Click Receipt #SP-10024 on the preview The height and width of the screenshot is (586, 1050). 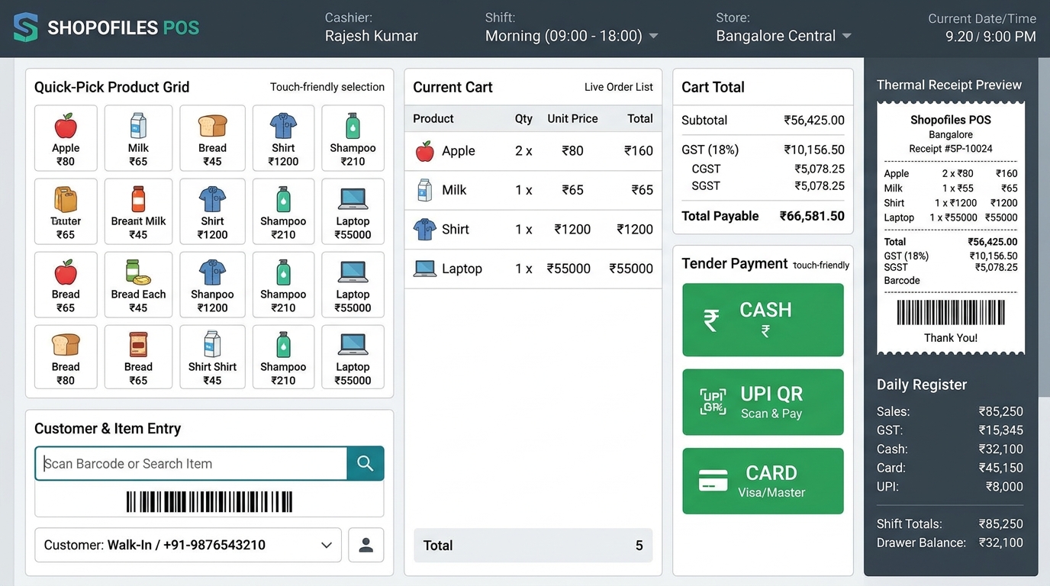pyautogui.click(x=951, y=149)
